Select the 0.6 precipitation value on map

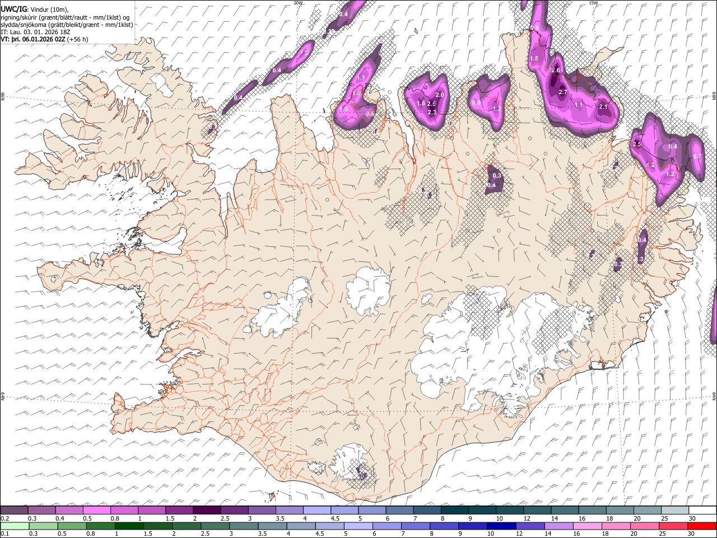(370, 114)
